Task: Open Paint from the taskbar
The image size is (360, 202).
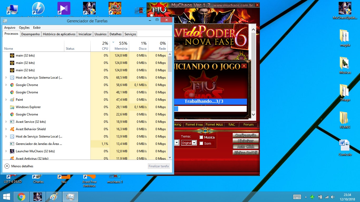Action: pos(54,197)
